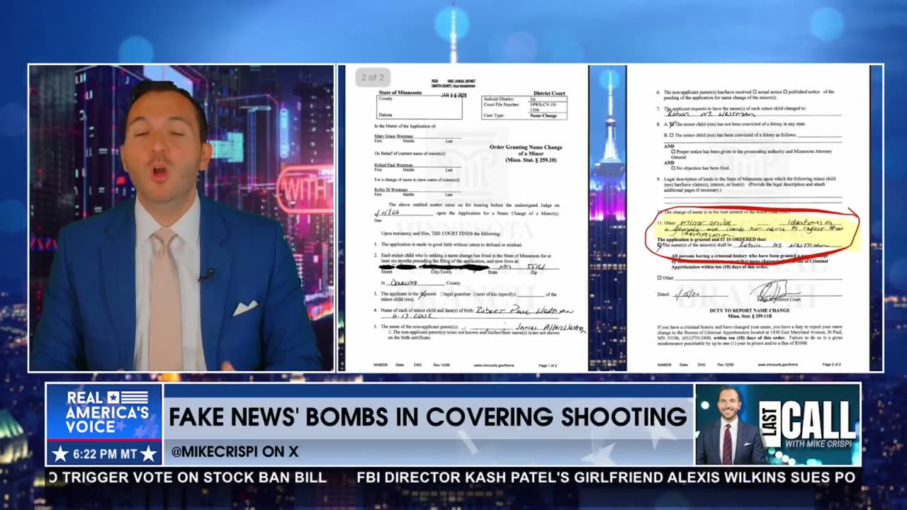Click the host video frame

pyautogui.click(x=181, y=218)
